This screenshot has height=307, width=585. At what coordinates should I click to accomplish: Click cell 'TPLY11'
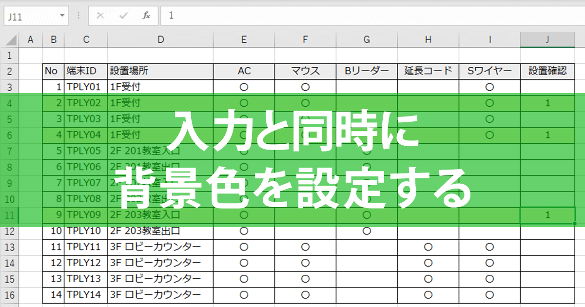pos(86,247)
